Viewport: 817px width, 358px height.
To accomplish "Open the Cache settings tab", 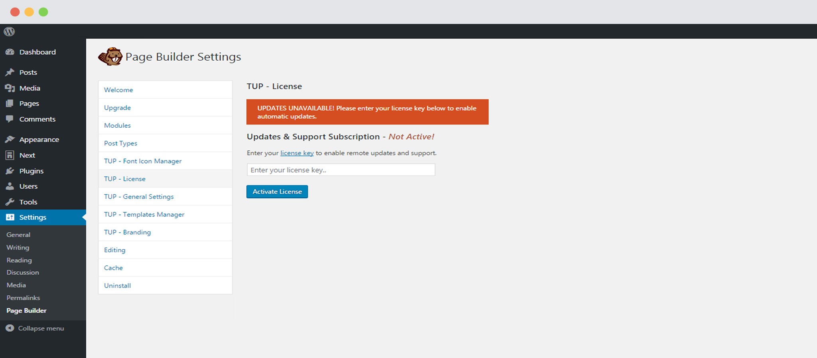I will pyautogui.click(x=165, y=268).
